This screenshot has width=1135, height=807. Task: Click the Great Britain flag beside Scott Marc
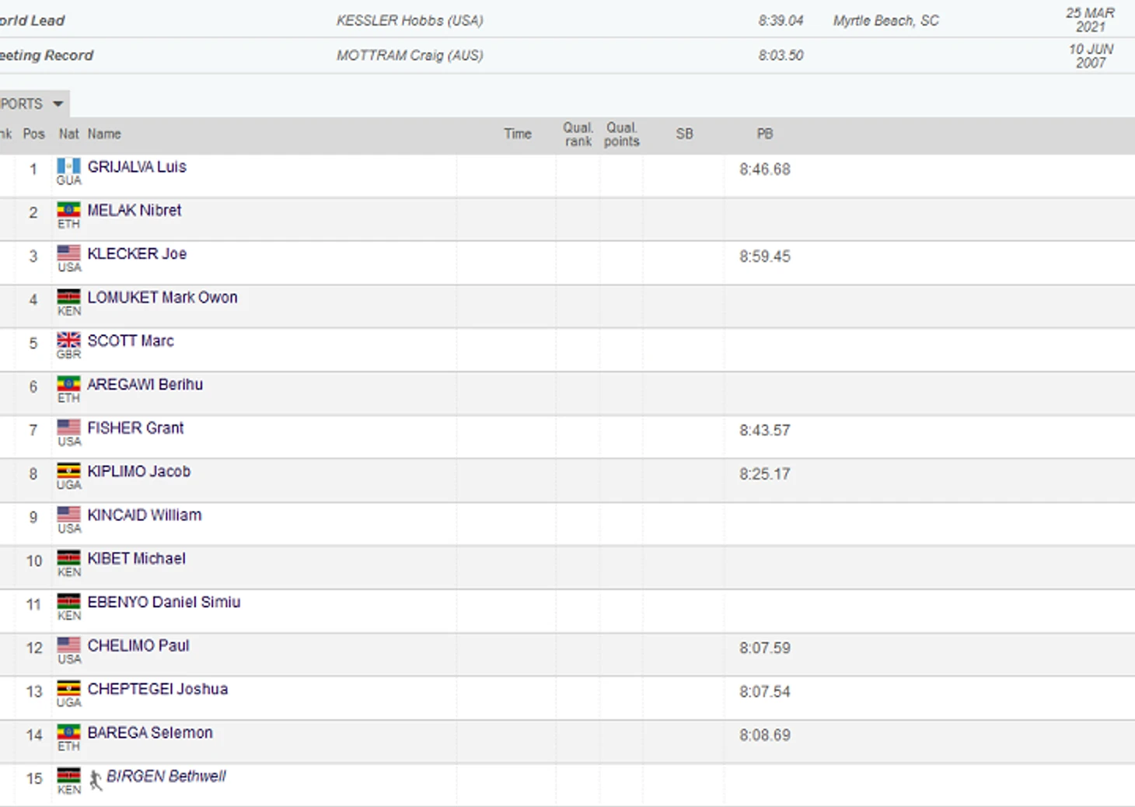[x=68, y=341]
